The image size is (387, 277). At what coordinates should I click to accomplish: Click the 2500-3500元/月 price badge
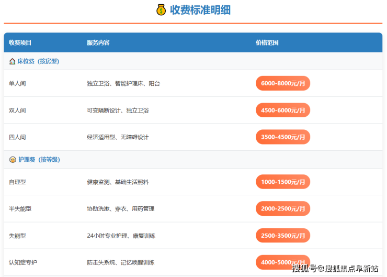click(282, 236)
